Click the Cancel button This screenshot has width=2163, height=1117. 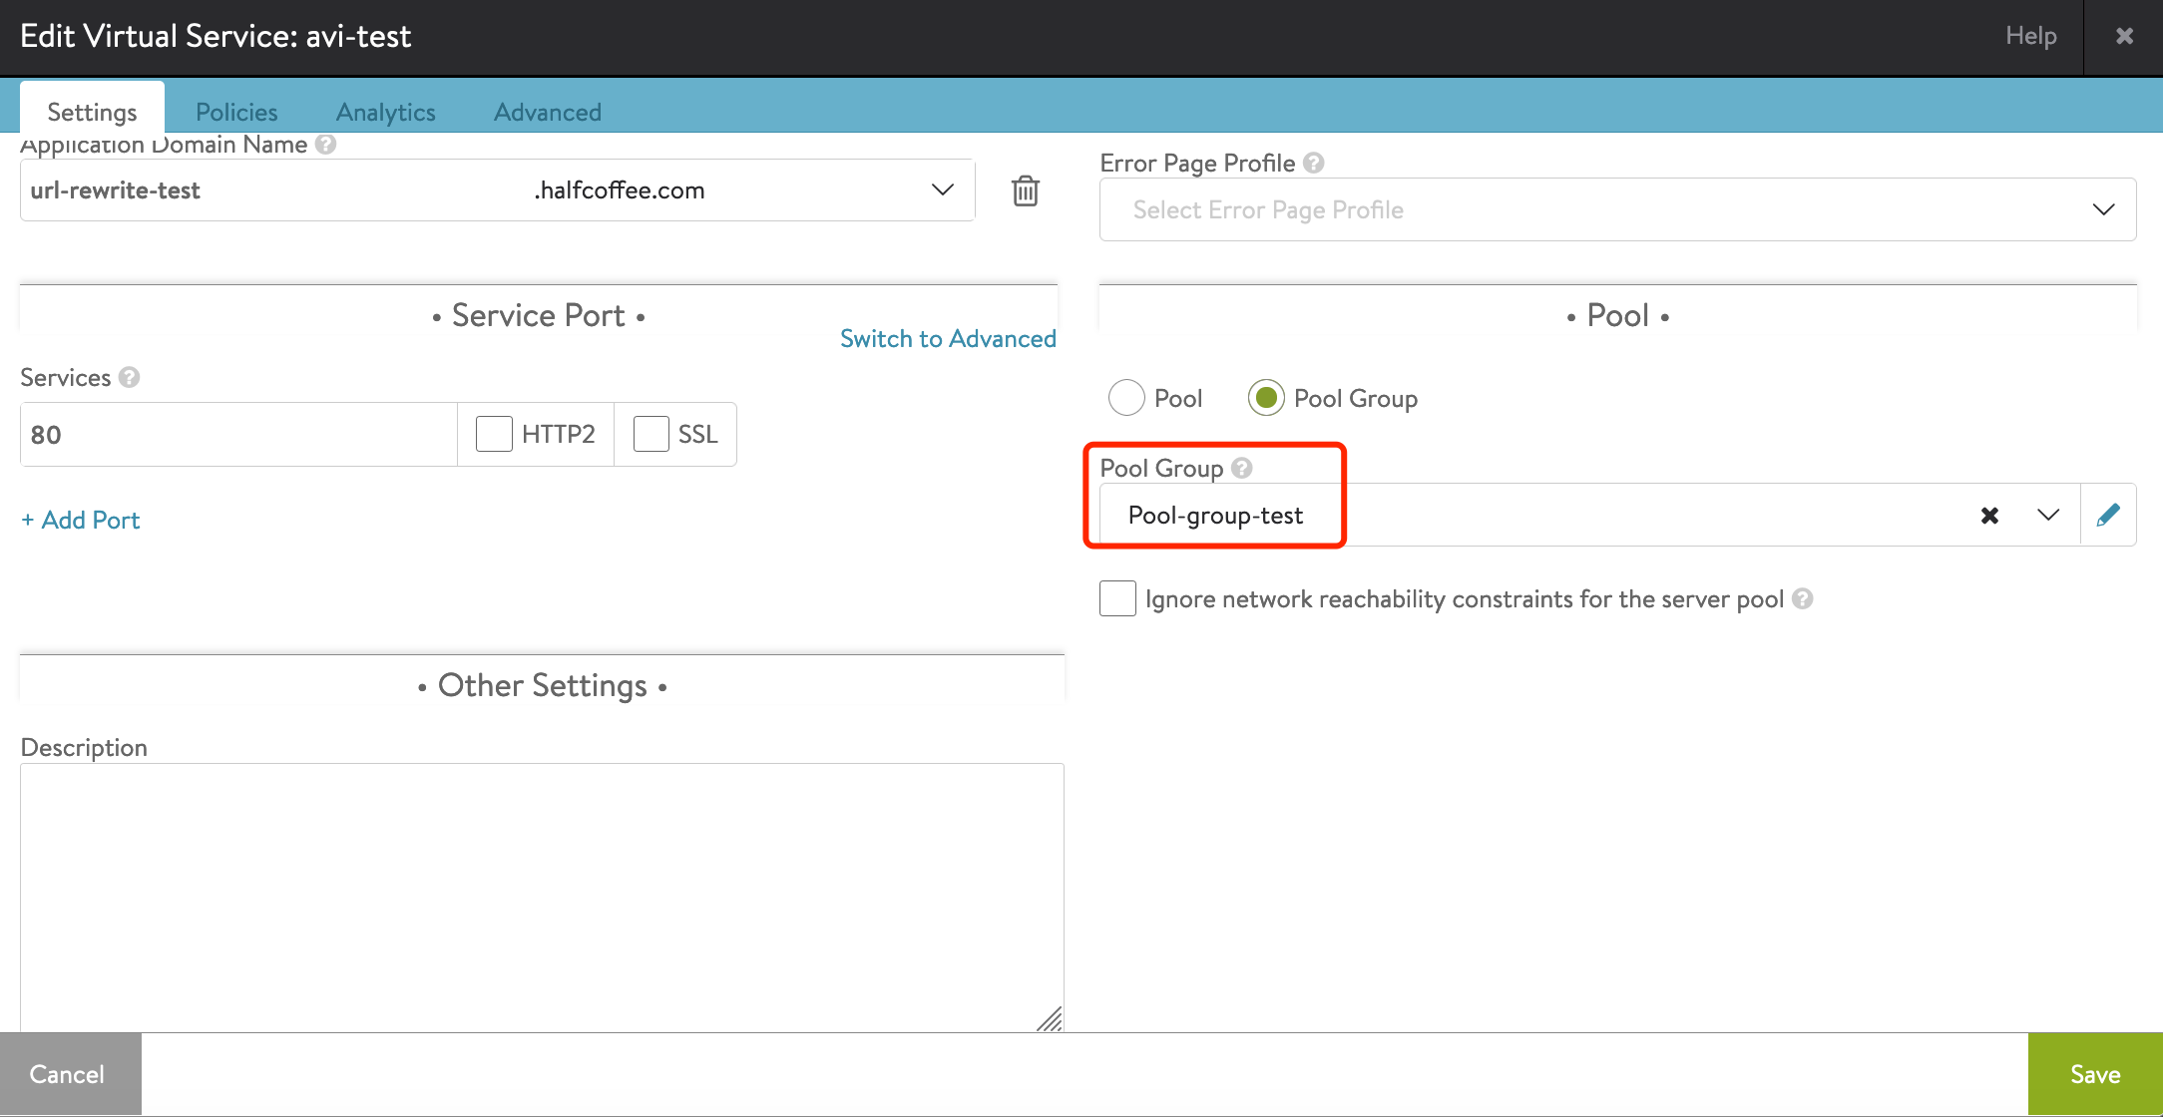[70, 1074]
